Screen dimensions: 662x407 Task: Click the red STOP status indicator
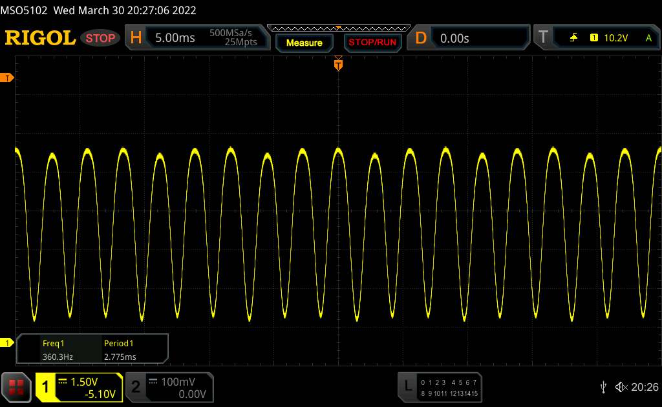click(x=101, y=38)
